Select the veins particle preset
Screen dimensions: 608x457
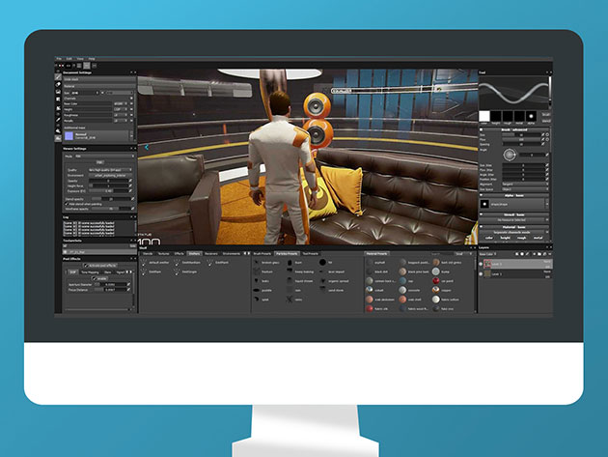(x=294, y=300)
